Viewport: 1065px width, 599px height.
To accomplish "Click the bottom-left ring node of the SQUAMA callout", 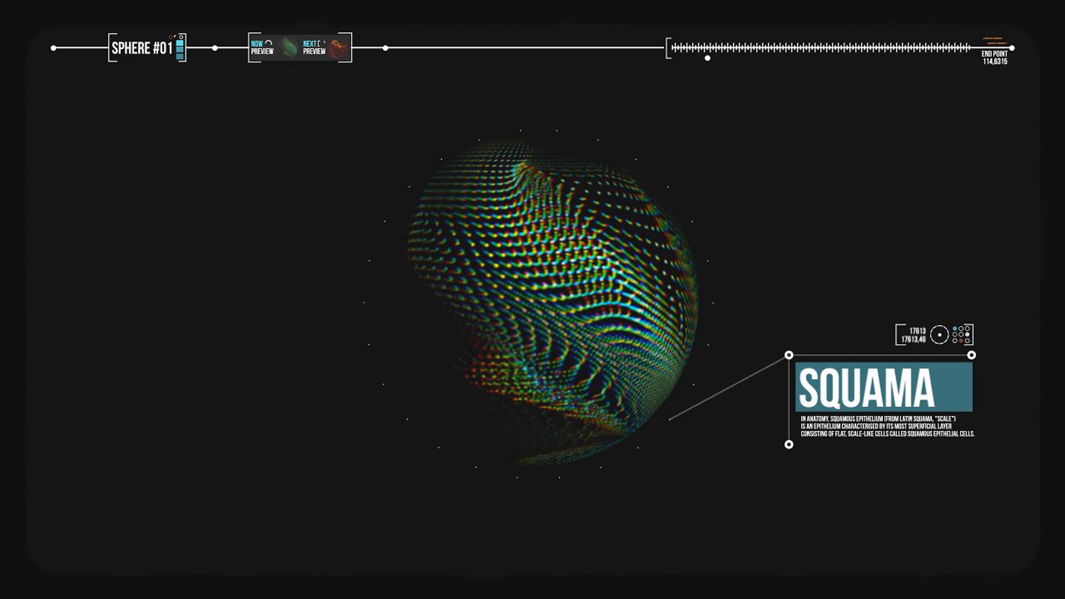I will [789, 445].
